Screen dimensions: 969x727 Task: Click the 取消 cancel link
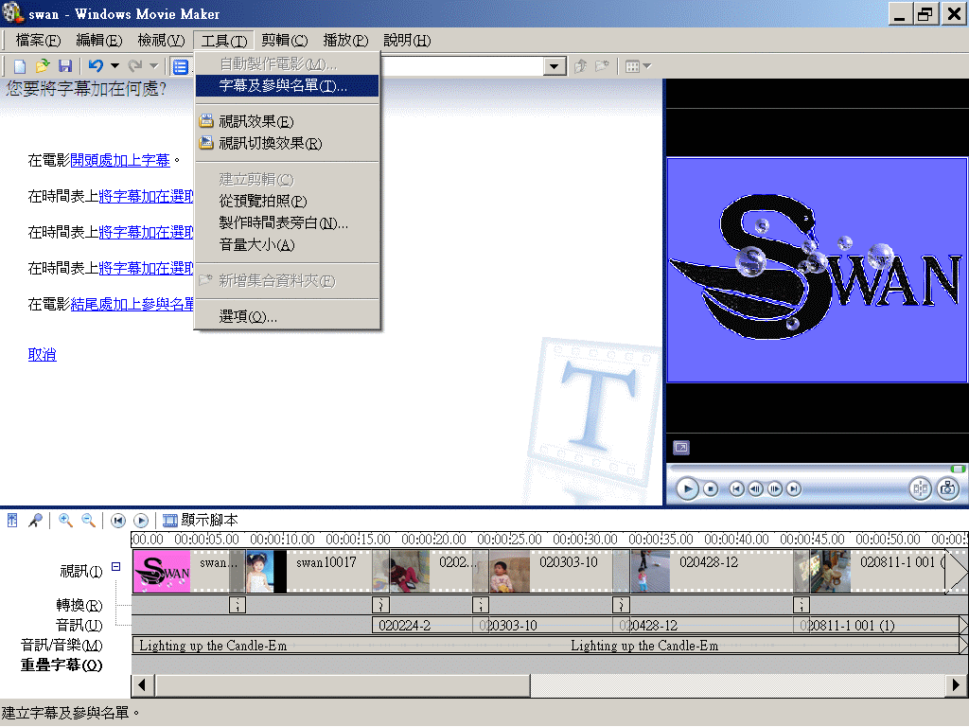click(x=42, y=354)
